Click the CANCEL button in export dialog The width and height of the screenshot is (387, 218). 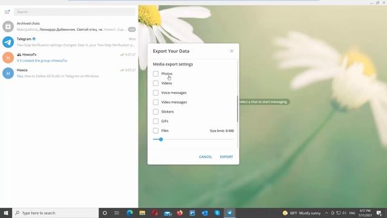[206, 157]
